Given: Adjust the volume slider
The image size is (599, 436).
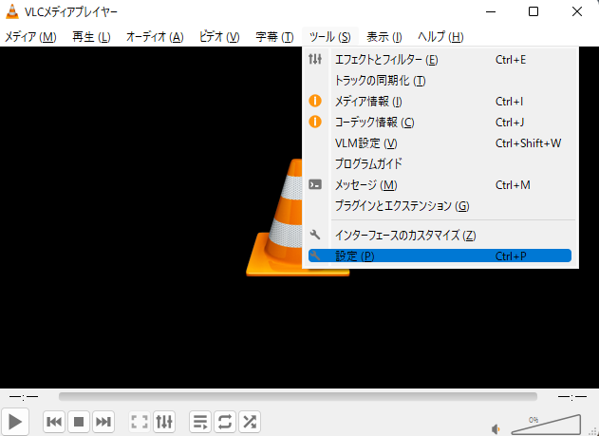Looking at the screenshot, I should (546, 424).
